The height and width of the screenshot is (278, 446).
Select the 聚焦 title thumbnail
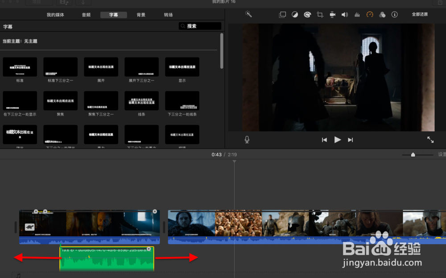click(x=60, y=101)
